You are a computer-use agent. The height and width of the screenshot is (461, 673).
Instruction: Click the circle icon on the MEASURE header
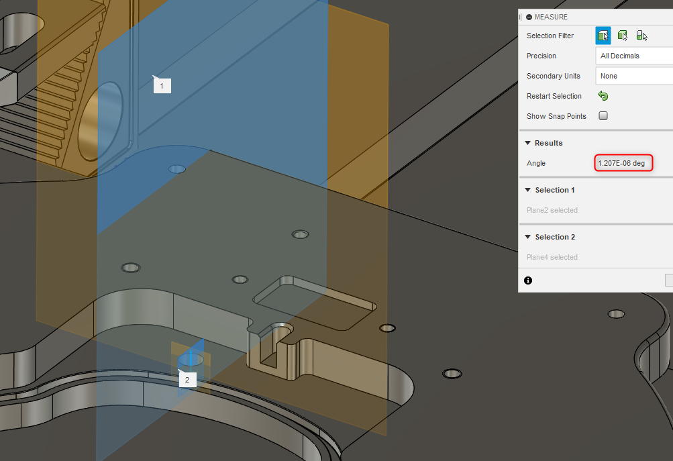[528, 17]
